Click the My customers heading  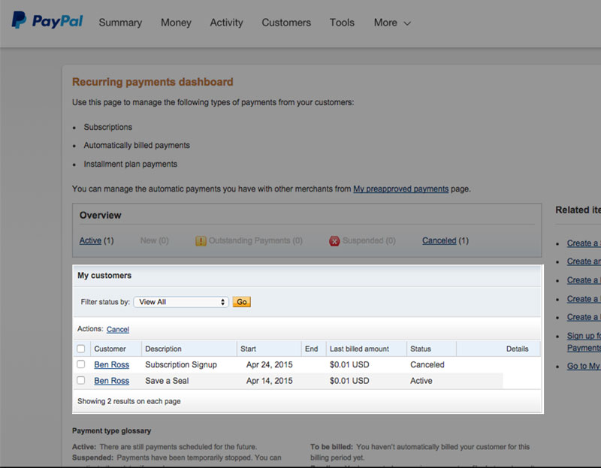click(104, 276)
